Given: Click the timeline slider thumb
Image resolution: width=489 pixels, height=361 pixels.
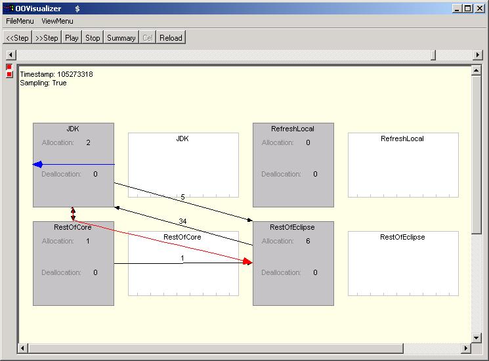Looking at the screenshot, I should point(433,55).
